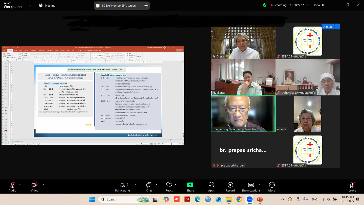
Task: Click EDBA6 NumberSix's screen label
Action: (x=119, y=6)
